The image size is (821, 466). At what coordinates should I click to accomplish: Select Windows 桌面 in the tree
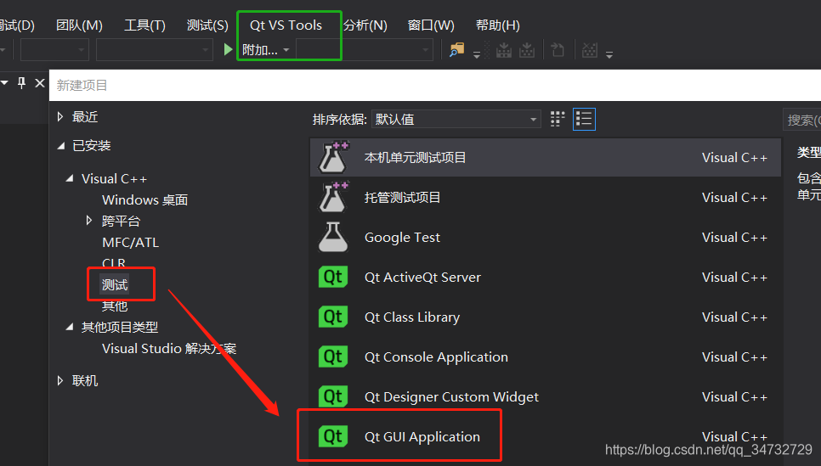145,199
